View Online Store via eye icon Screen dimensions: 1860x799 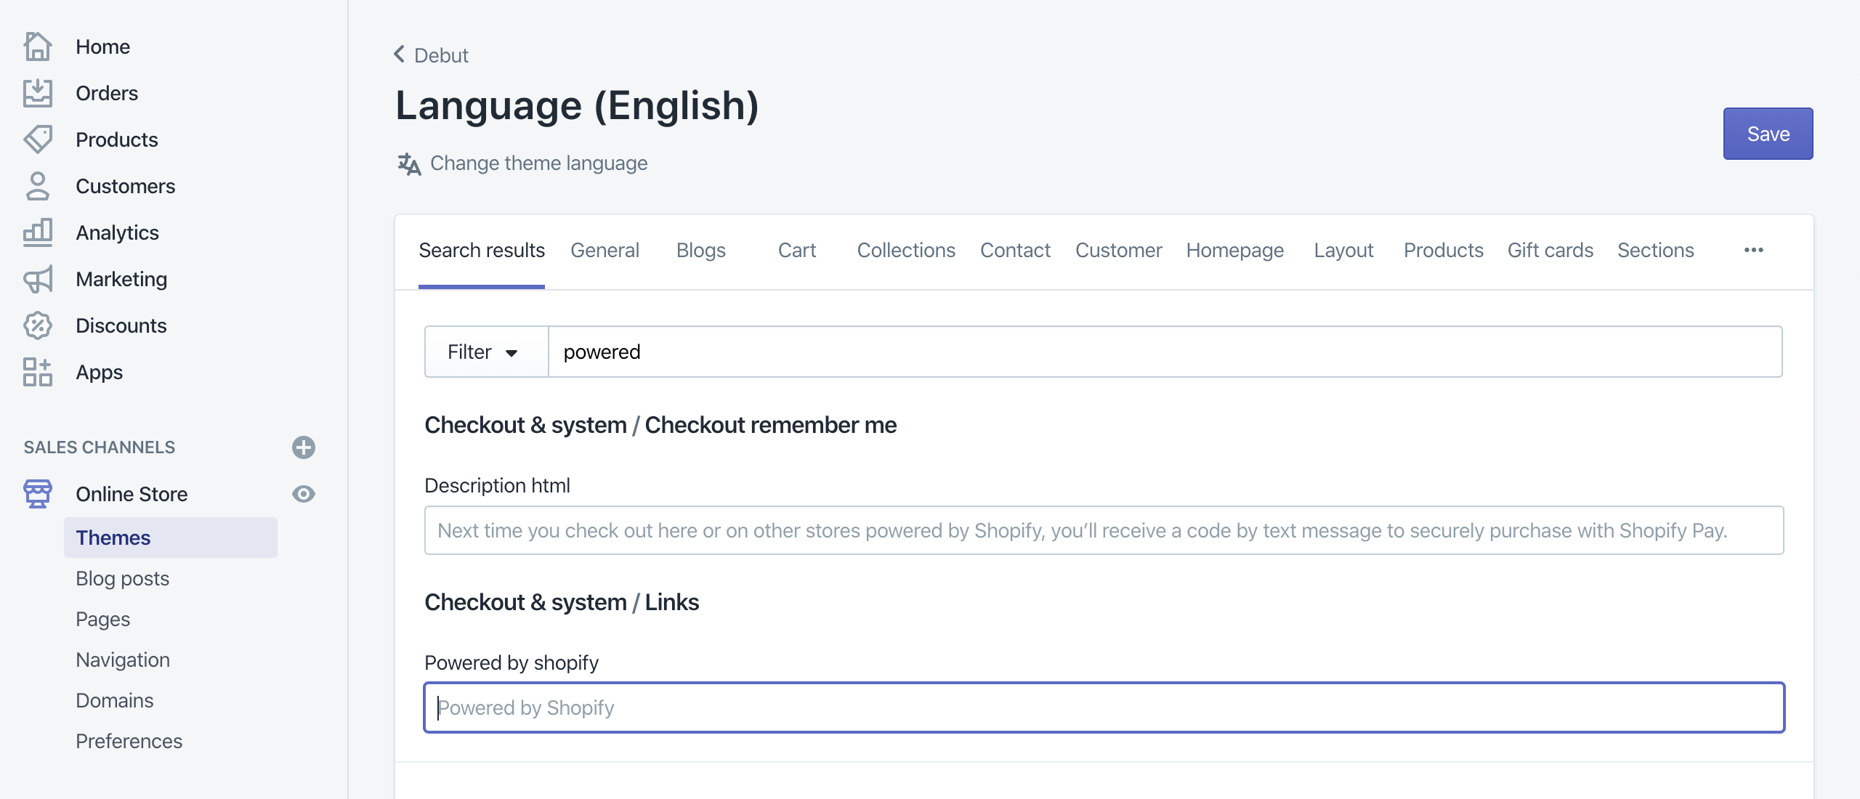coord(304,494)
